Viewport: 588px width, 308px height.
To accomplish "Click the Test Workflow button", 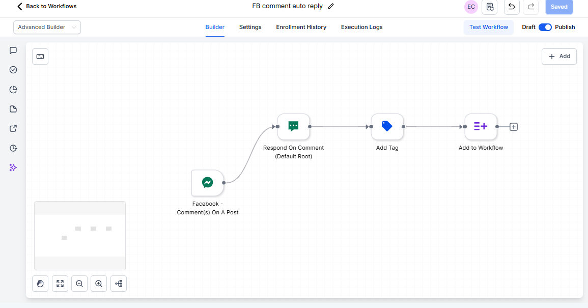I will [488, 27].
